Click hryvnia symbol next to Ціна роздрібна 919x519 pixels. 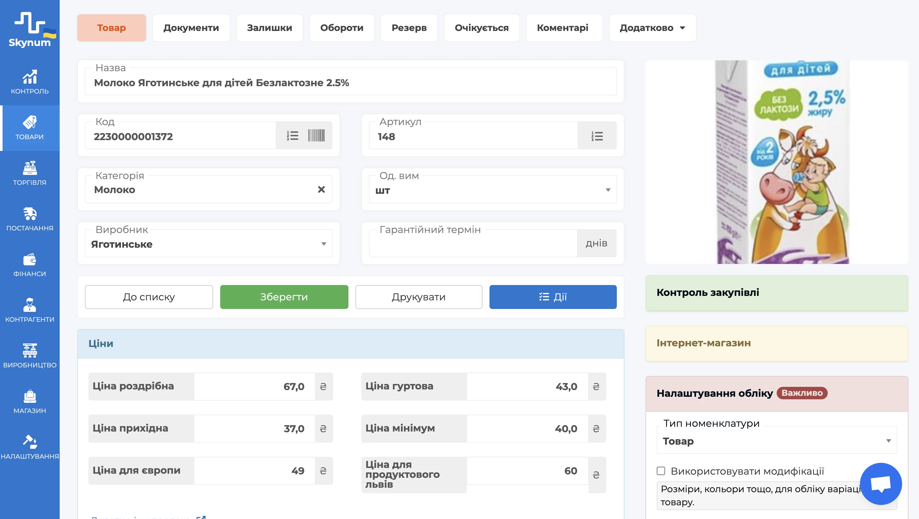click(323, 387)
